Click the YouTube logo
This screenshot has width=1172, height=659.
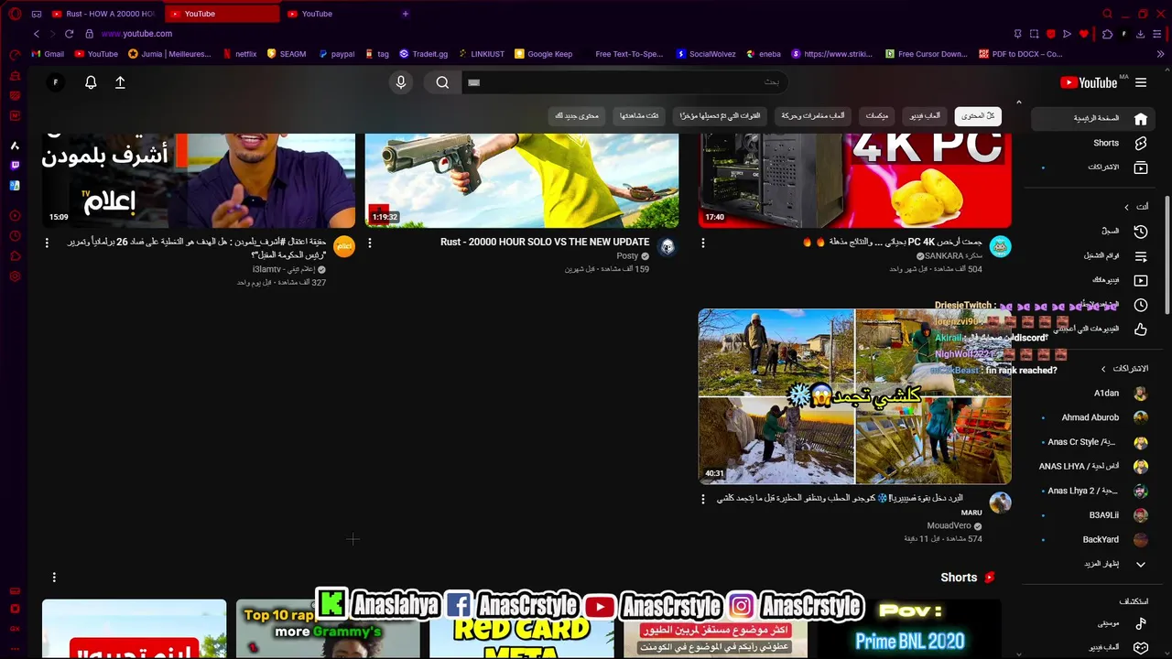(1088, 82)
